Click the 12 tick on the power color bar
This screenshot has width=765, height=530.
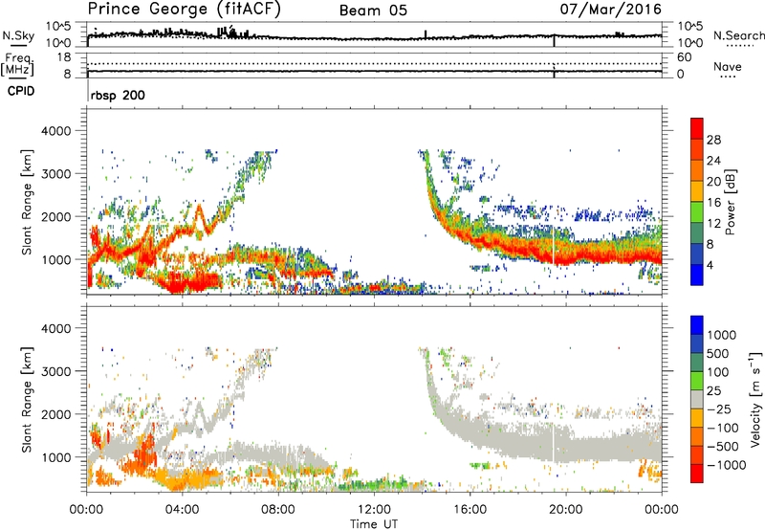(713, 224)
